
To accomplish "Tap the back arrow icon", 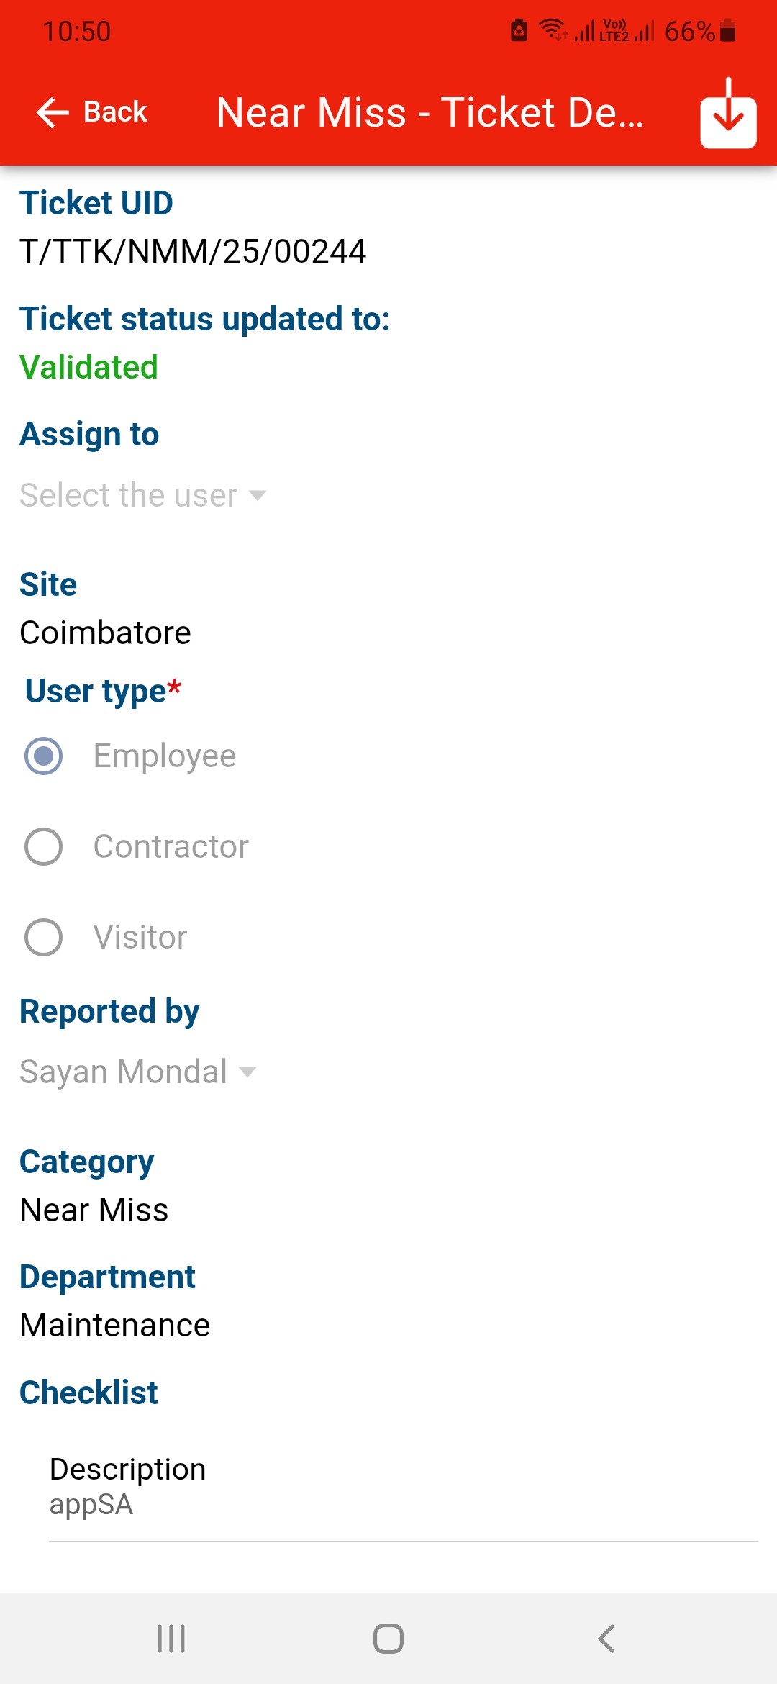I will tap(53, 112).
